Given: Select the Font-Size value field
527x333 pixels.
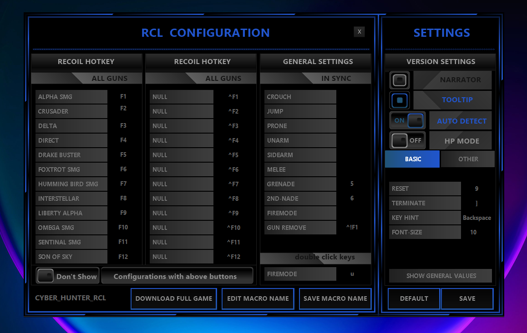Looking at the screenshot, I should pos(473,232).
